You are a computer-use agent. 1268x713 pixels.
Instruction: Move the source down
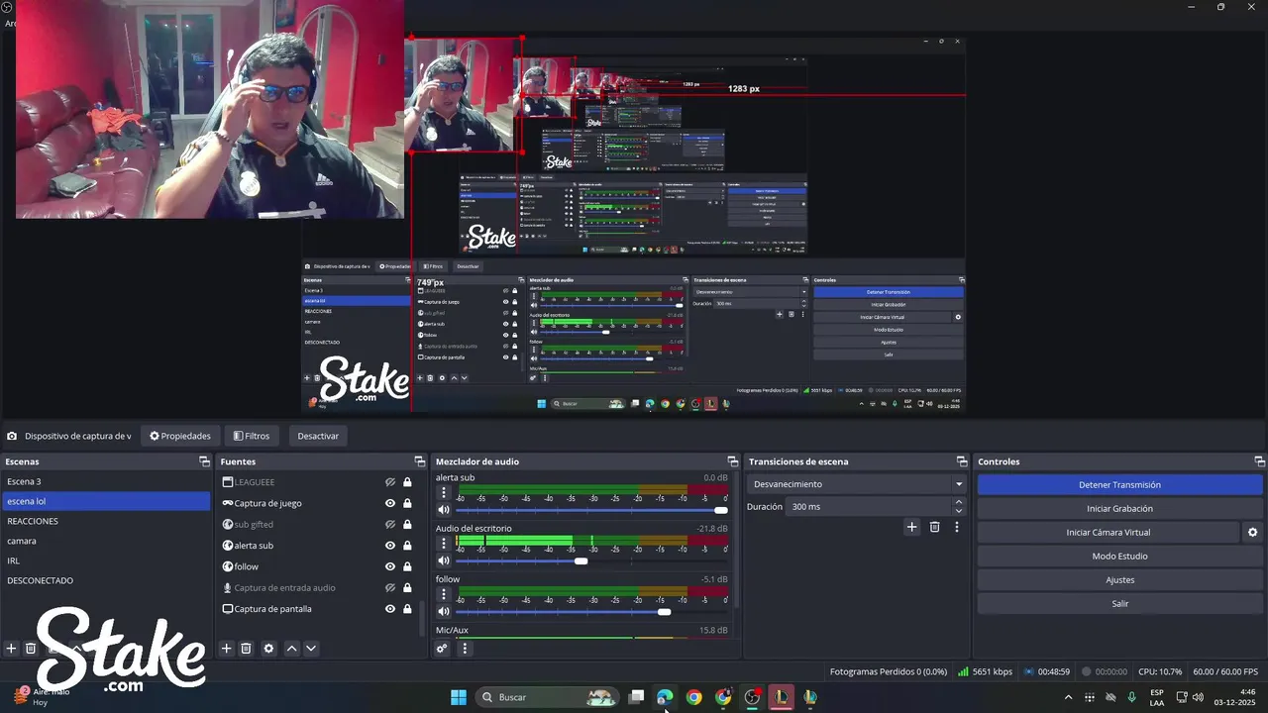[311, 649]
